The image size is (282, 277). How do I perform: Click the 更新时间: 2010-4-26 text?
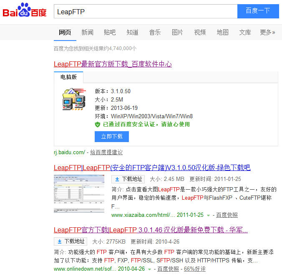point(155,241)
